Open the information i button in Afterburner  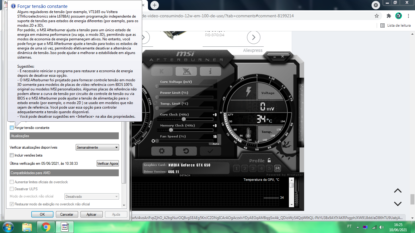210,71
